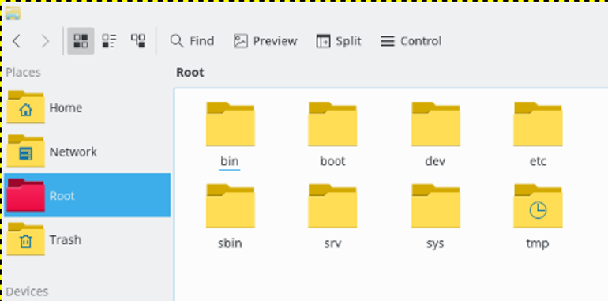Switch to Icons view mode
This screenshot has height=301, width=608.
pyautogui.click(x=81, y=41)
